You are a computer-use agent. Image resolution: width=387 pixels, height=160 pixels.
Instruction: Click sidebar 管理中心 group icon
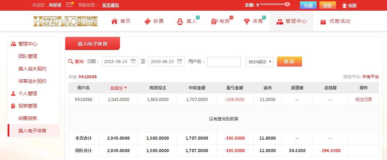point(13,44)
